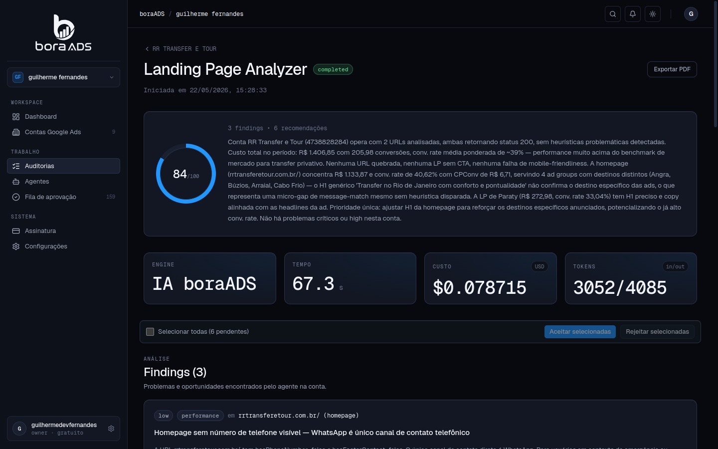Open the Dashboard menu item

coord(63,117)
